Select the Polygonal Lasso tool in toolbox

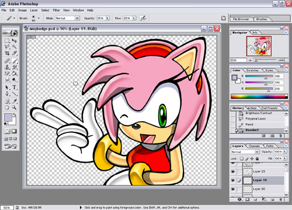[x=7, y=47]
